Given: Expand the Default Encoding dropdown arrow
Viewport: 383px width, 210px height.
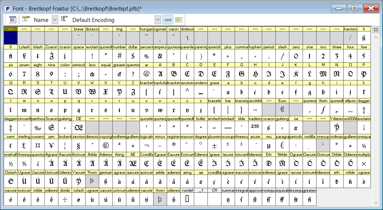Looking at the screenshot, I should click(x=158, y=20).
